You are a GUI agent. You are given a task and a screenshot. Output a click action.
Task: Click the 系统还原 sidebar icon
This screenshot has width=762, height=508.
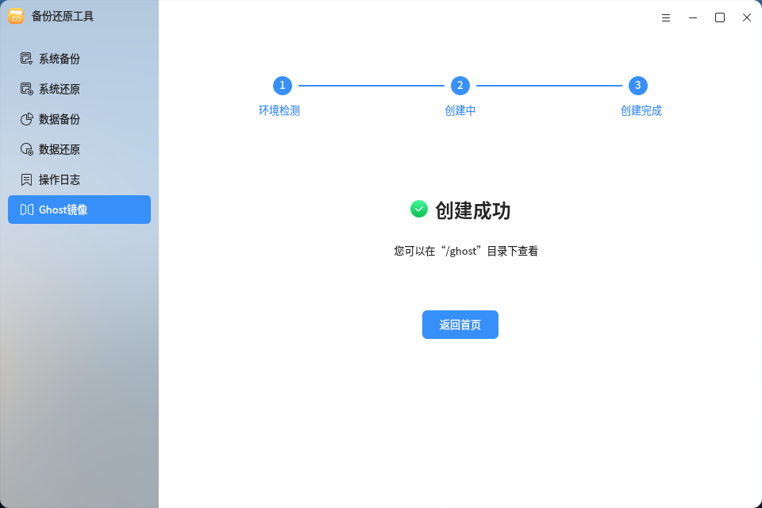(26, 89)
